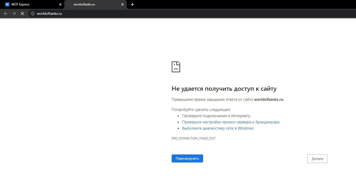Switch to the WOT Express tab title
Image resolution: width=356 pixels, height=184 pixels.
(x=20, y=4)
